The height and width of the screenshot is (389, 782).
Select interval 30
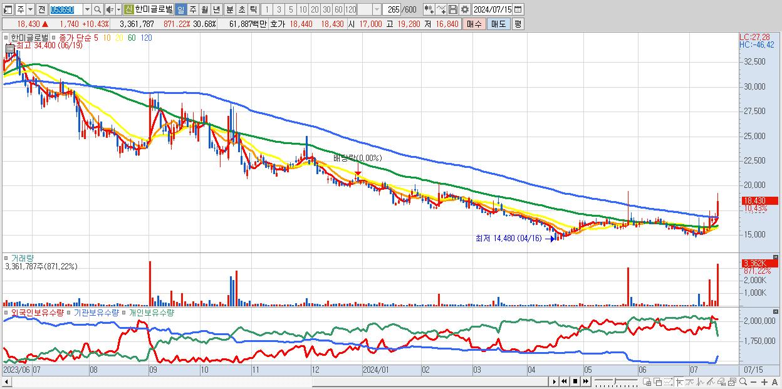point(326,9)
